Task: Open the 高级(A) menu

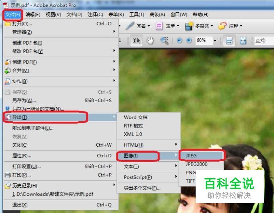Action: tap(157, 15)
